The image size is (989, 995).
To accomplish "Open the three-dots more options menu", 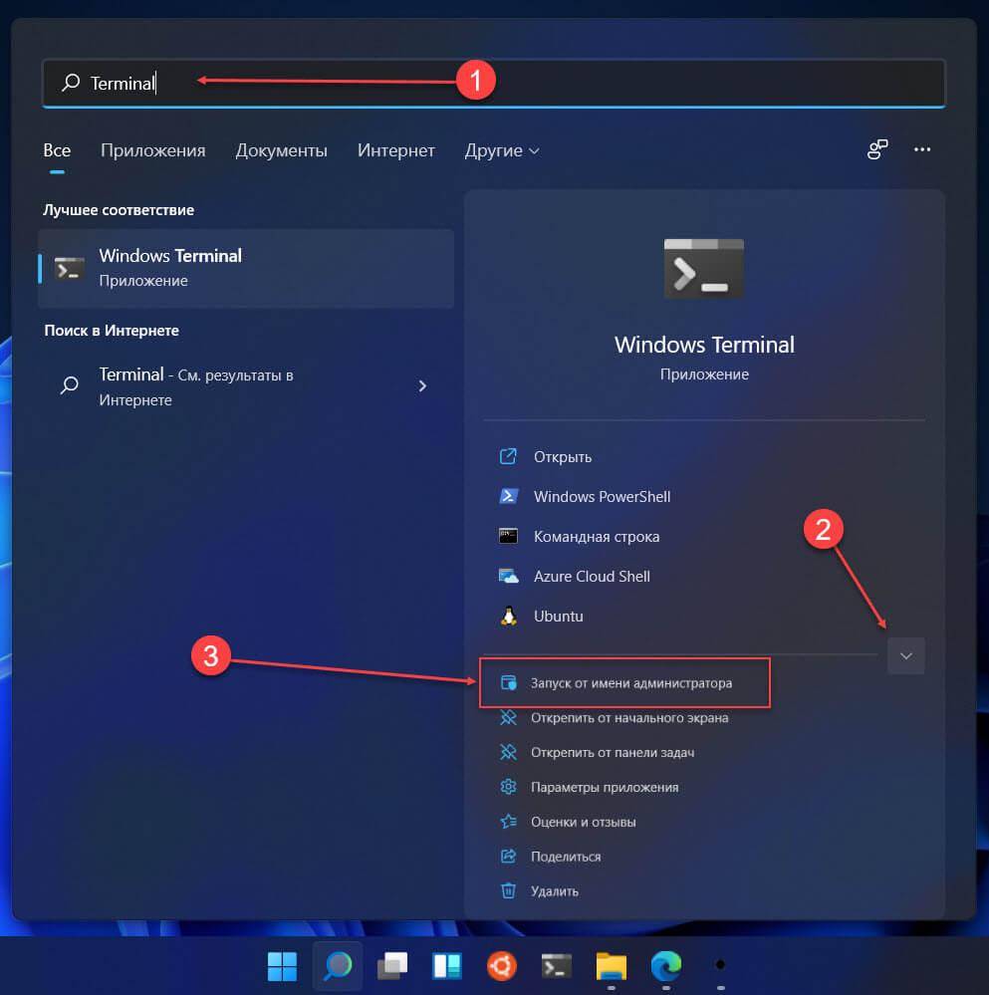I will pyautogui.click(x=921, y=149).
